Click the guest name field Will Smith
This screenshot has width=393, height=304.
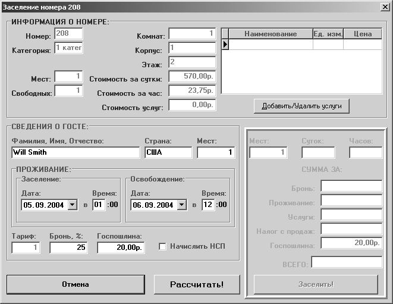pyautogui.click(x=76, y=152)
